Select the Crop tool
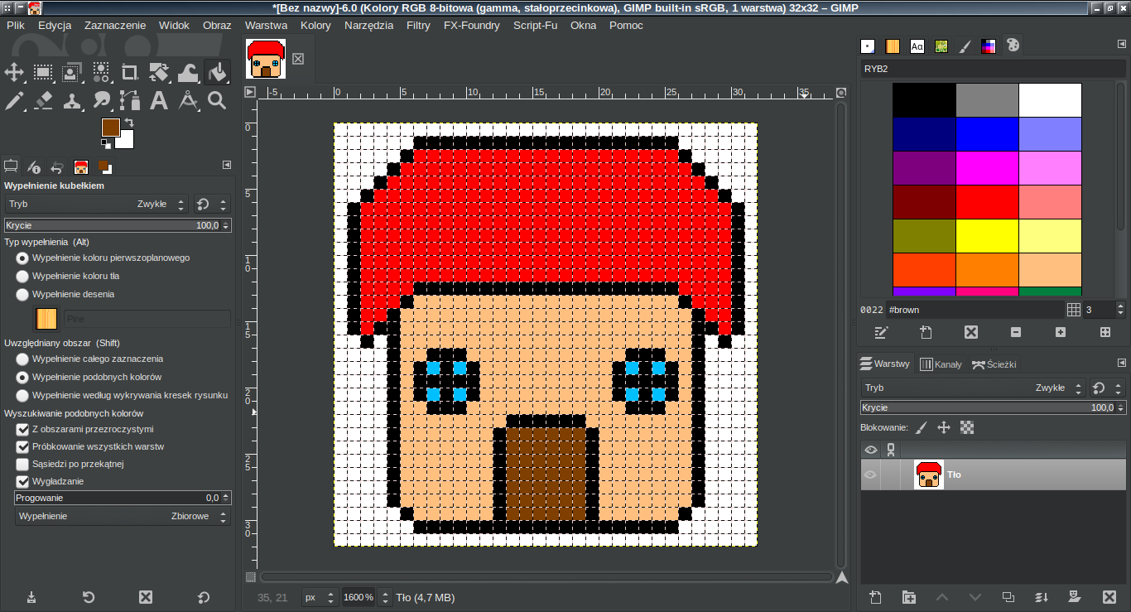 [x=130, y=72]
